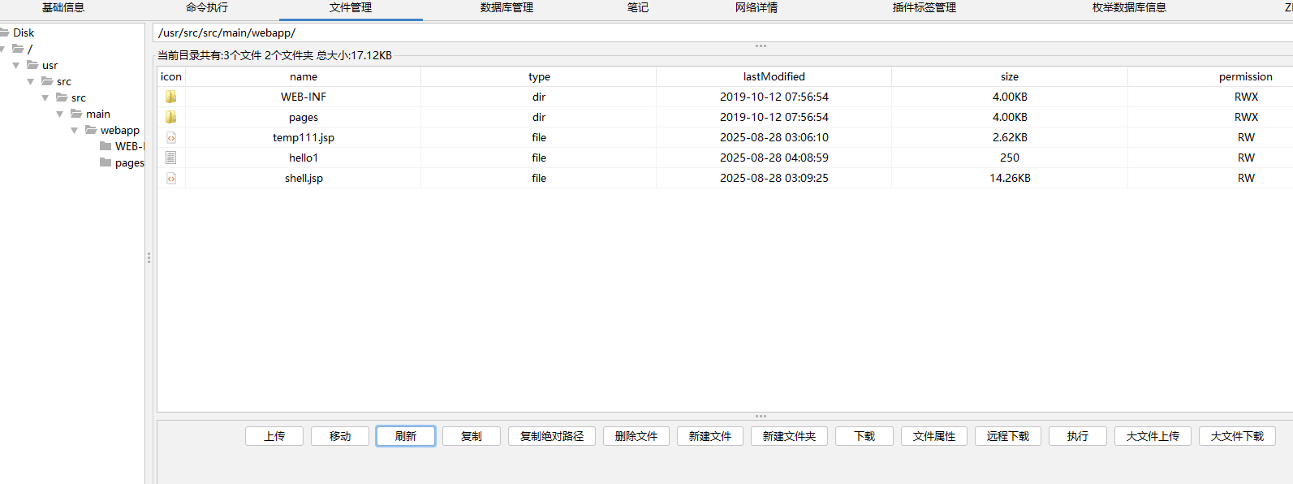Viewport: 1293px width, 484px height.
Task: Select the webapp tree item label
Action: [x=120, y=130]
